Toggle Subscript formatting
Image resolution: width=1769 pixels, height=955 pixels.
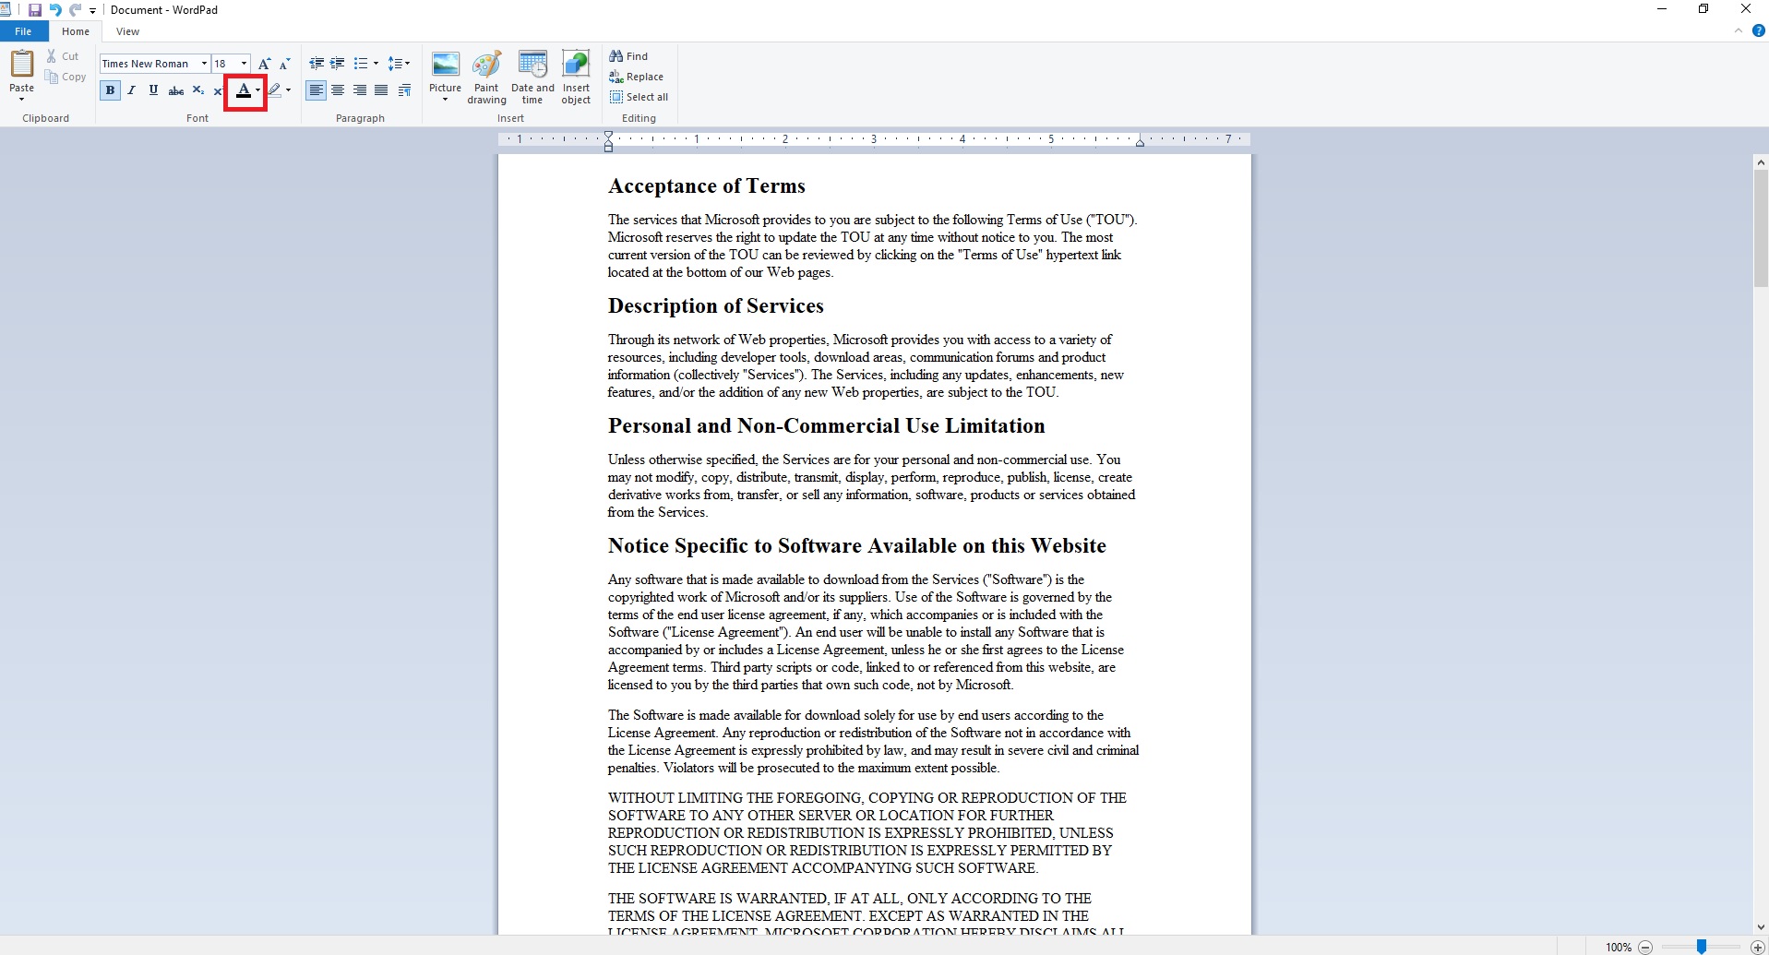pyautogui.click(x=197, y=90)
